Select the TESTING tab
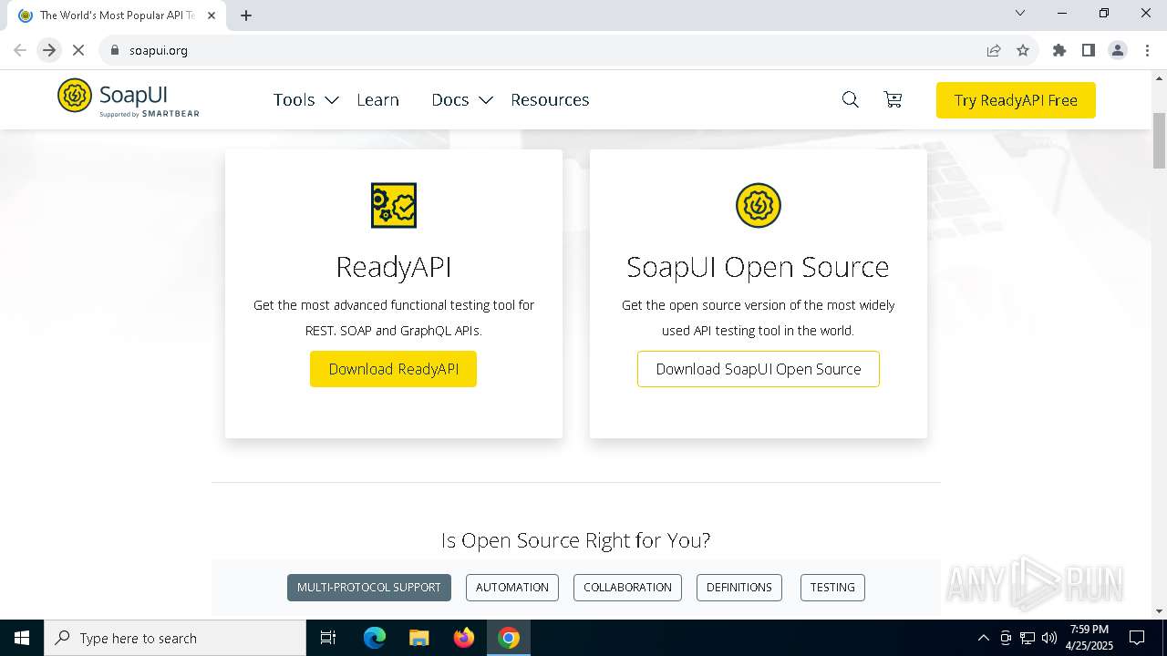 point(832,588)
